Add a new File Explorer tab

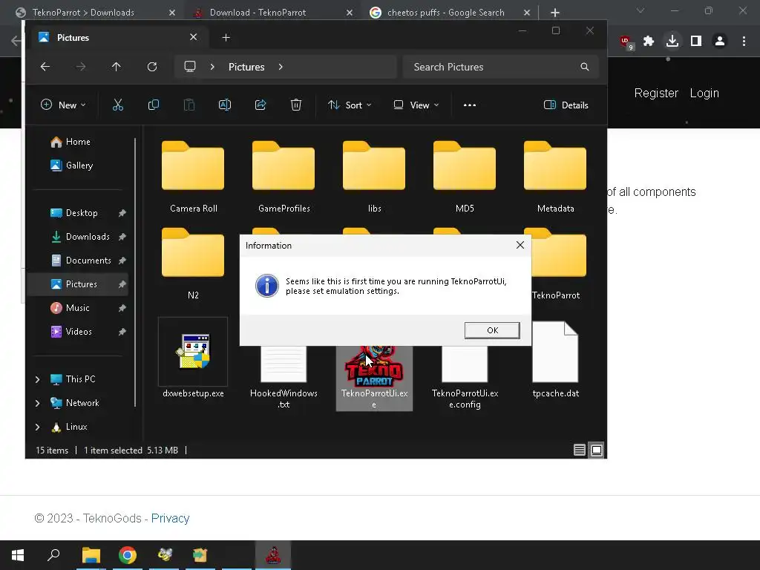(x=226, y=37)
